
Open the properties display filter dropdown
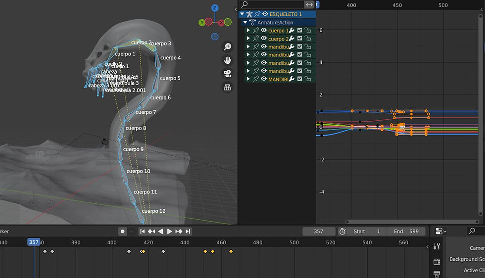click(441, 232)
